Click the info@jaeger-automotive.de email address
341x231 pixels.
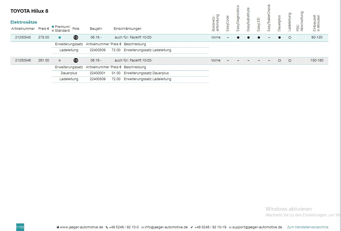click(166, 227)
